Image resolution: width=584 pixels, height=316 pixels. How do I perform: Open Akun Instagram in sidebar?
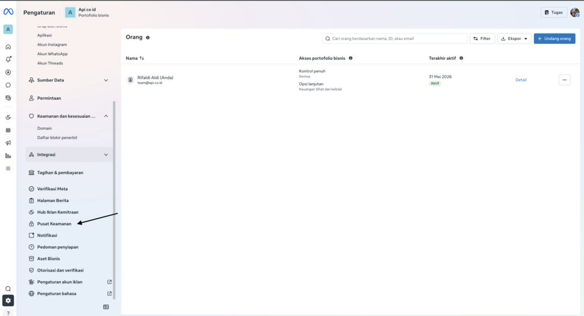coord(52,44)
